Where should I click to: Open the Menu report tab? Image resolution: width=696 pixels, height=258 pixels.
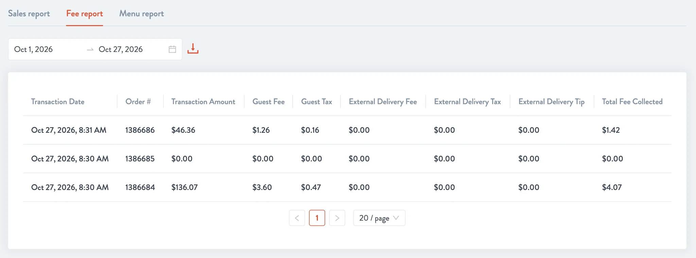tap(141, 14)
